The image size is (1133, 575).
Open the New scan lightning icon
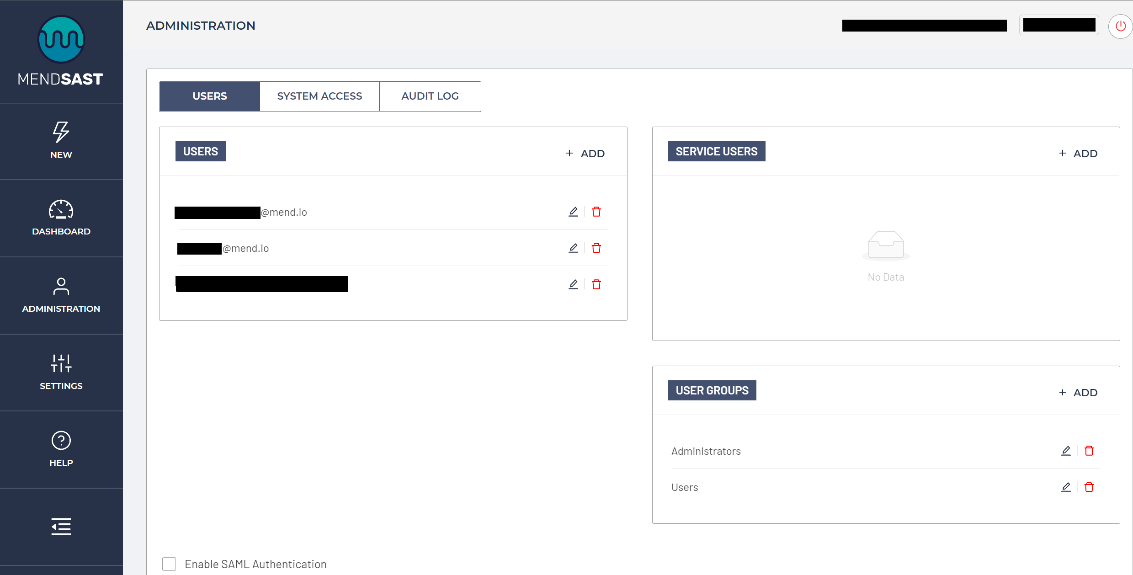click(x=61, y=133)
